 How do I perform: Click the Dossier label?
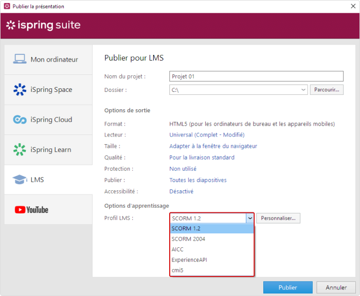point(116,90)
